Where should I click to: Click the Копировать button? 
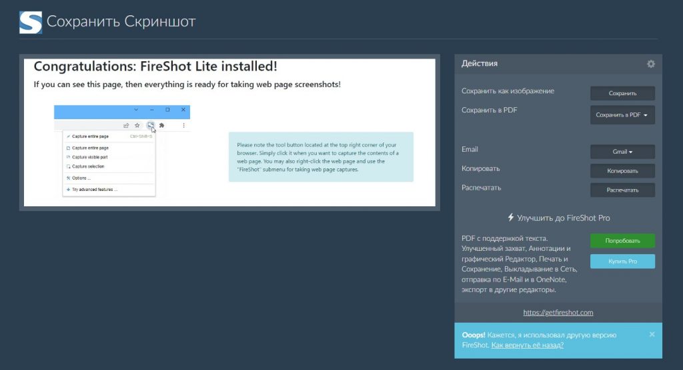[622, 171]
